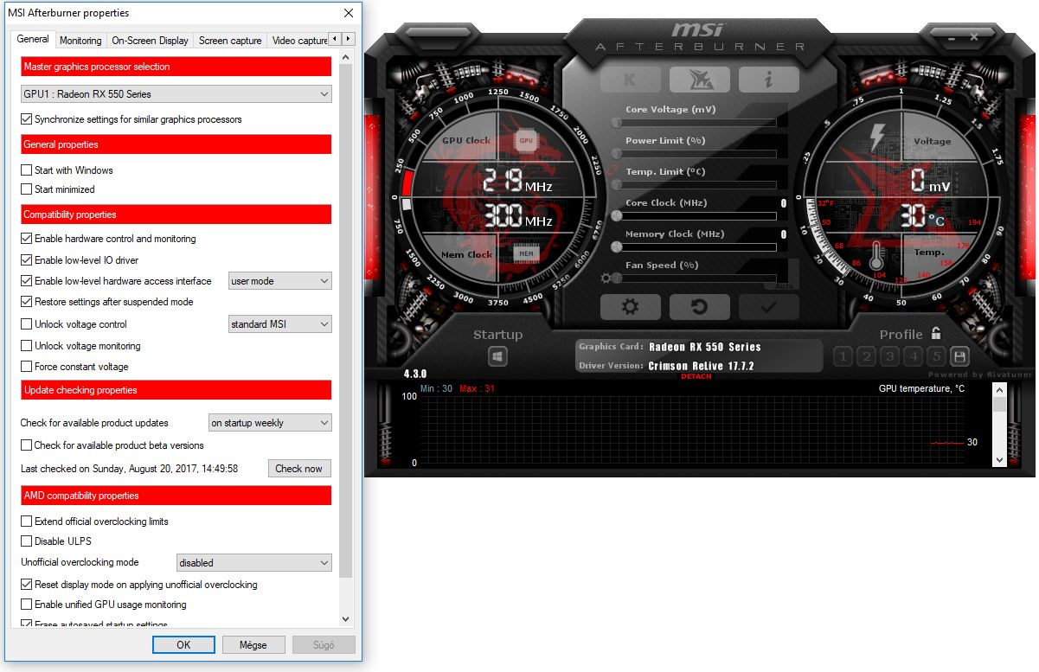Open the GPU1 Radeon RX 550 Series dropdown
The width and height of the screenshot is (1039, 672).
coord(176,93)
